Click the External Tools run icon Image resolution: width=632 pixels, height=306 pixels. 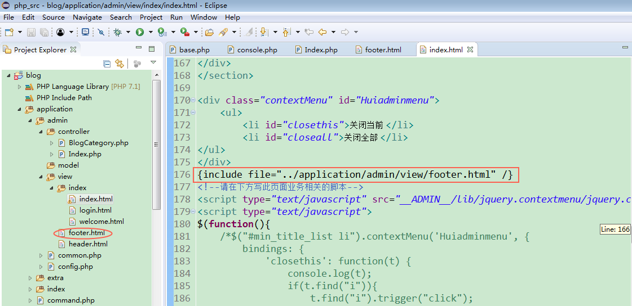click(184, 32)
